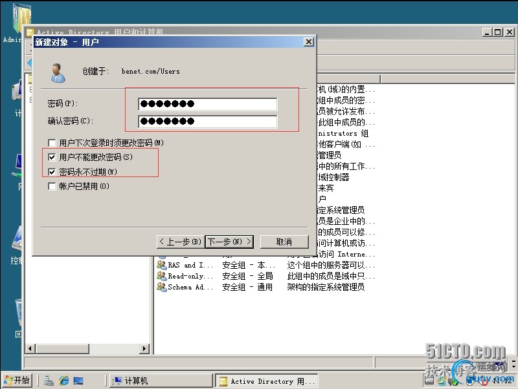The height and width of the screenshot is (389, 518).
Task: Click the Show Desktop quick launch icon
Action: [78, 381]
